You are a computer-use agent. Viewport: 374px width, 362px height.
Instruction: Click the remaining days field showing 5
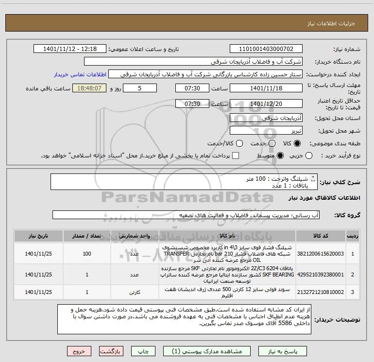(x=140, y=88)
